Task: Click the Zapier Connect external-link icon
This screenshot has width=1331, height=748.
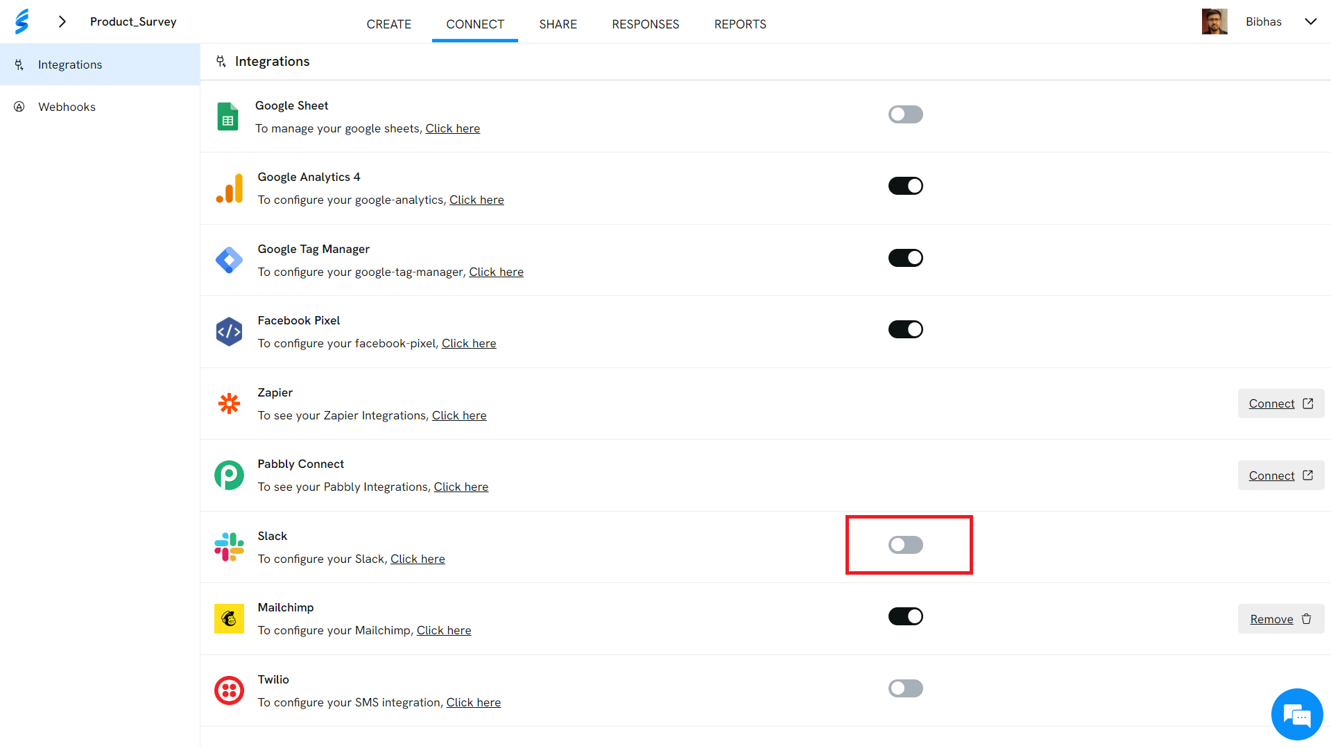Action: [x=1308, y=403]
